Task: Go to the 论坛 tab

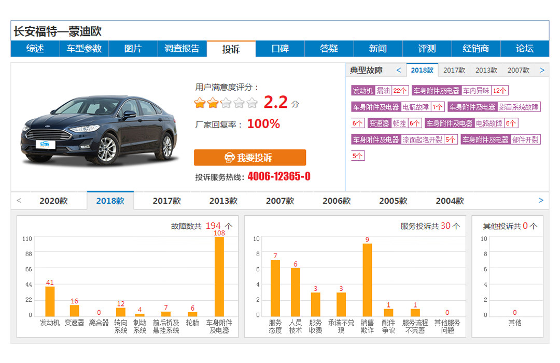Action: point(524,49)
